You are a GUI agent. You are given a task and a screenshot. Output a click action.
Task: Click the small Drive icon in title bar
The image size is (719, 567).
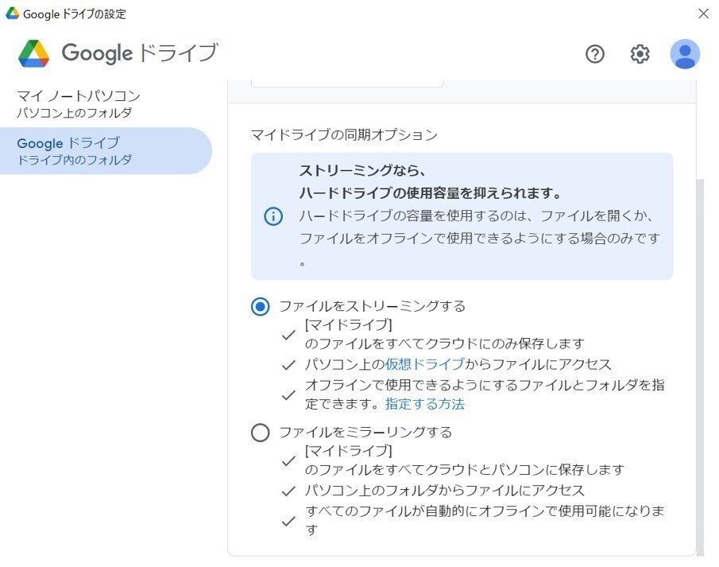tap(13, 14)
